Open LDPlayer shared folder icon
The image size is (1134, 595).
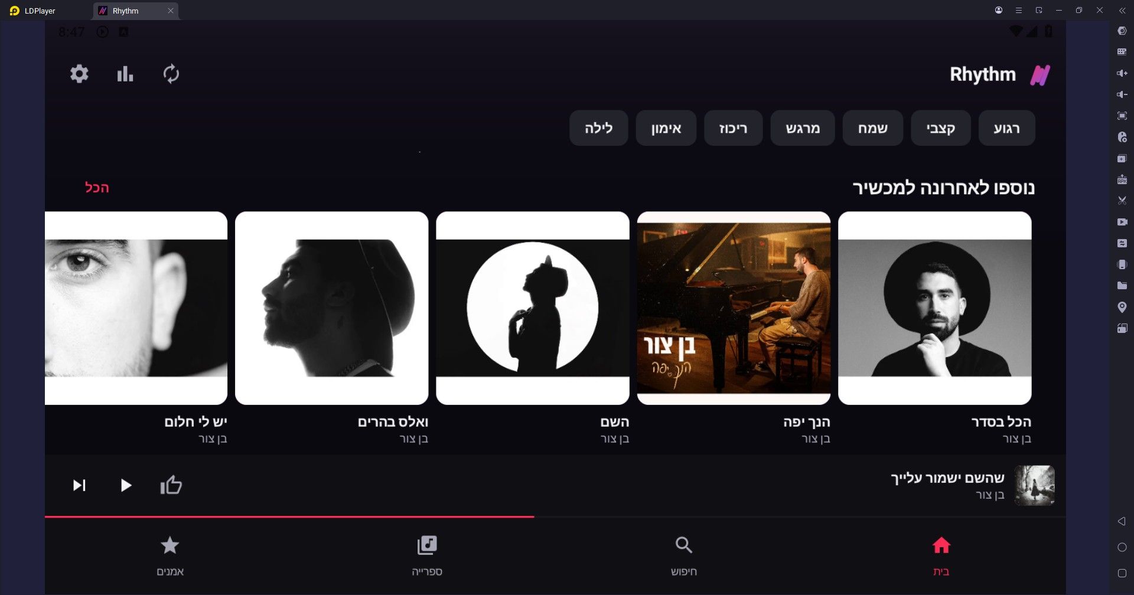click(x=1122, y=286)
